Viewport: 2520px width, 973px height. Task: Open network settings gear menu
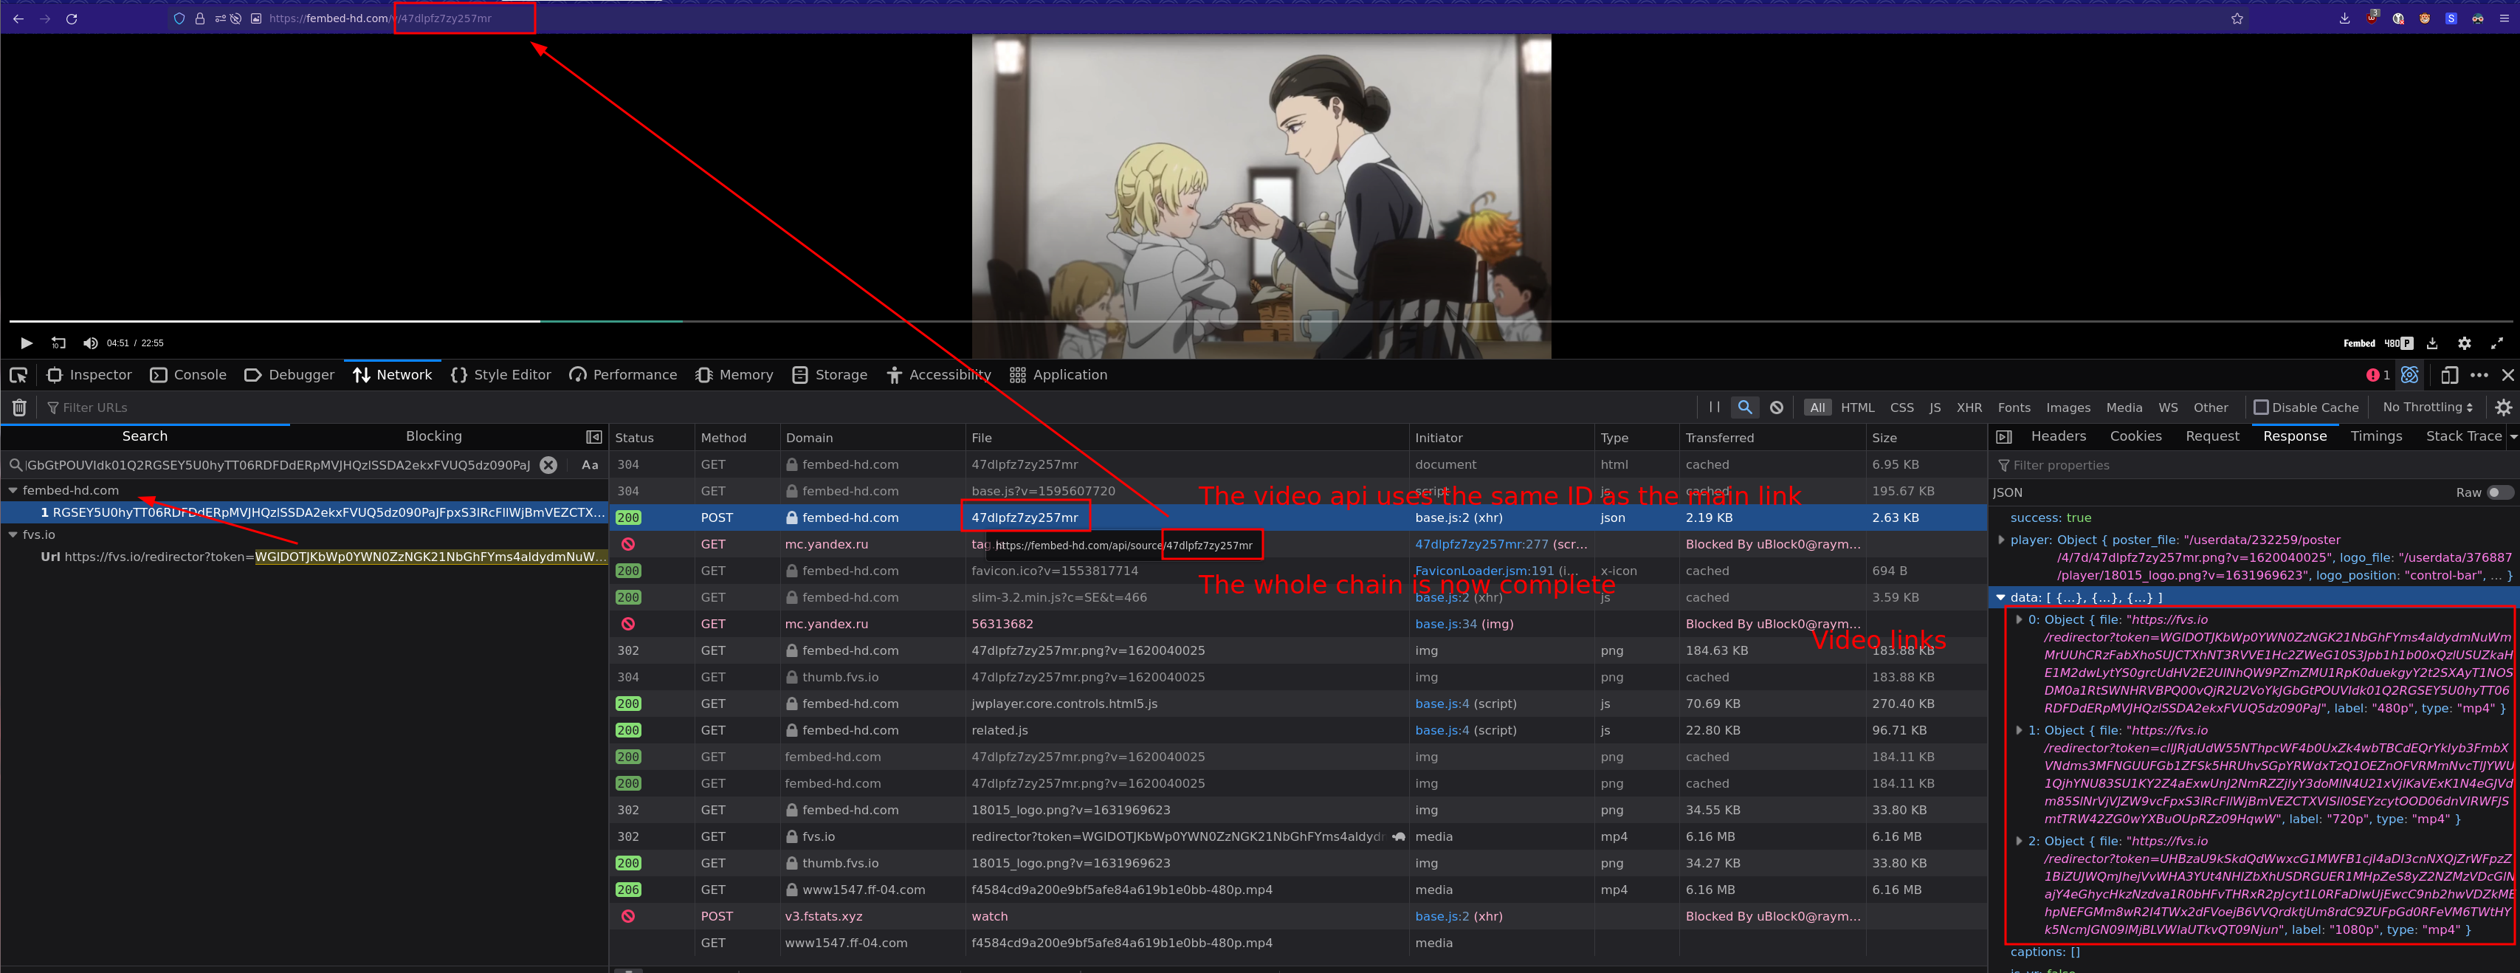click(2502, 408)
